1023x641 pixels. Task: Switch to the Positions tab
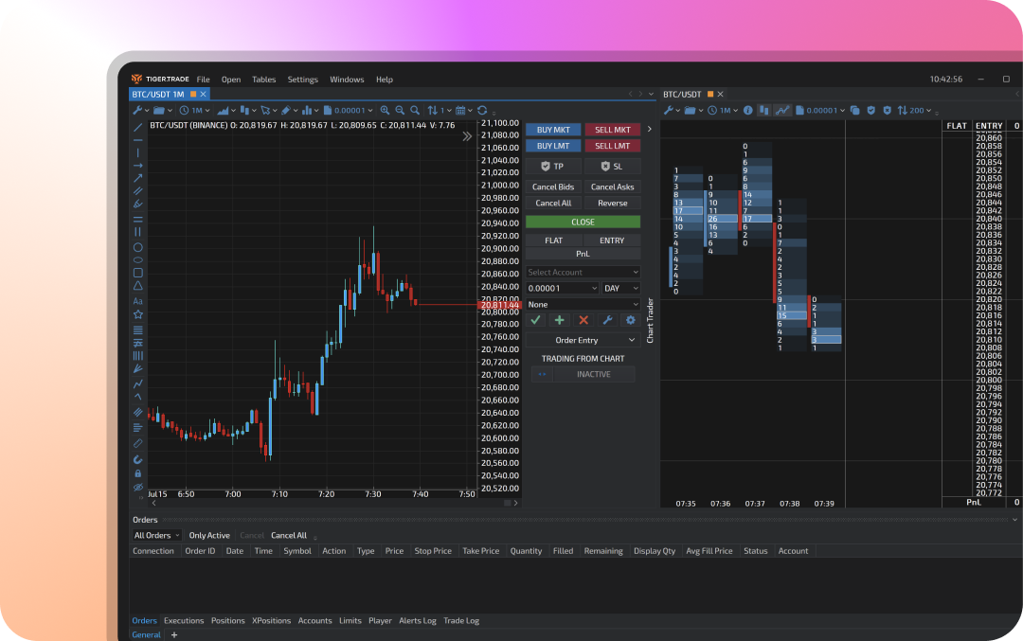[x=227, y=621]
